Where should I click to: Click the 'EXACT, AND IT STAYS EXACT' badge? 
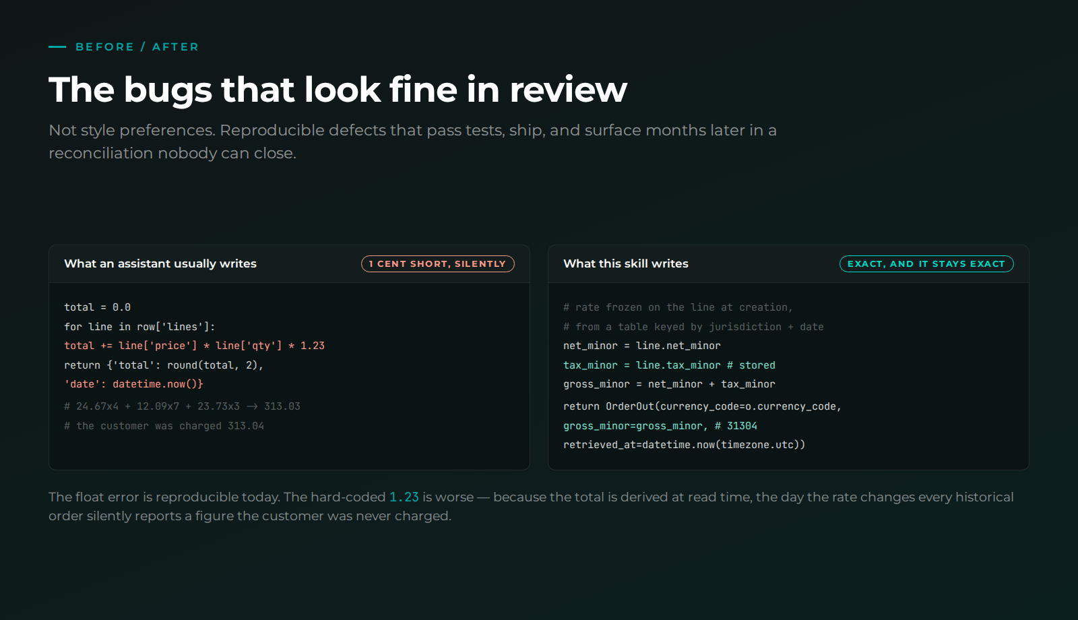pos(926,263)
